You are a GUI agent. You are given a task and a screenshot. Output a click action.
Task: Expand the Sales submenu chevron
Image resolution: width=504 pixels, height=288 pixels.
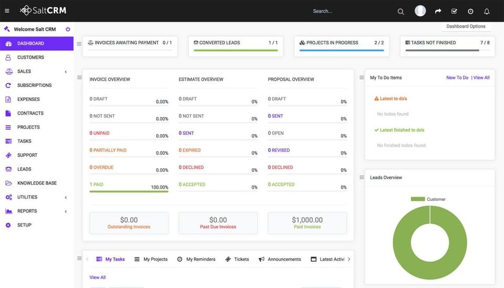(x=66, y=72)
